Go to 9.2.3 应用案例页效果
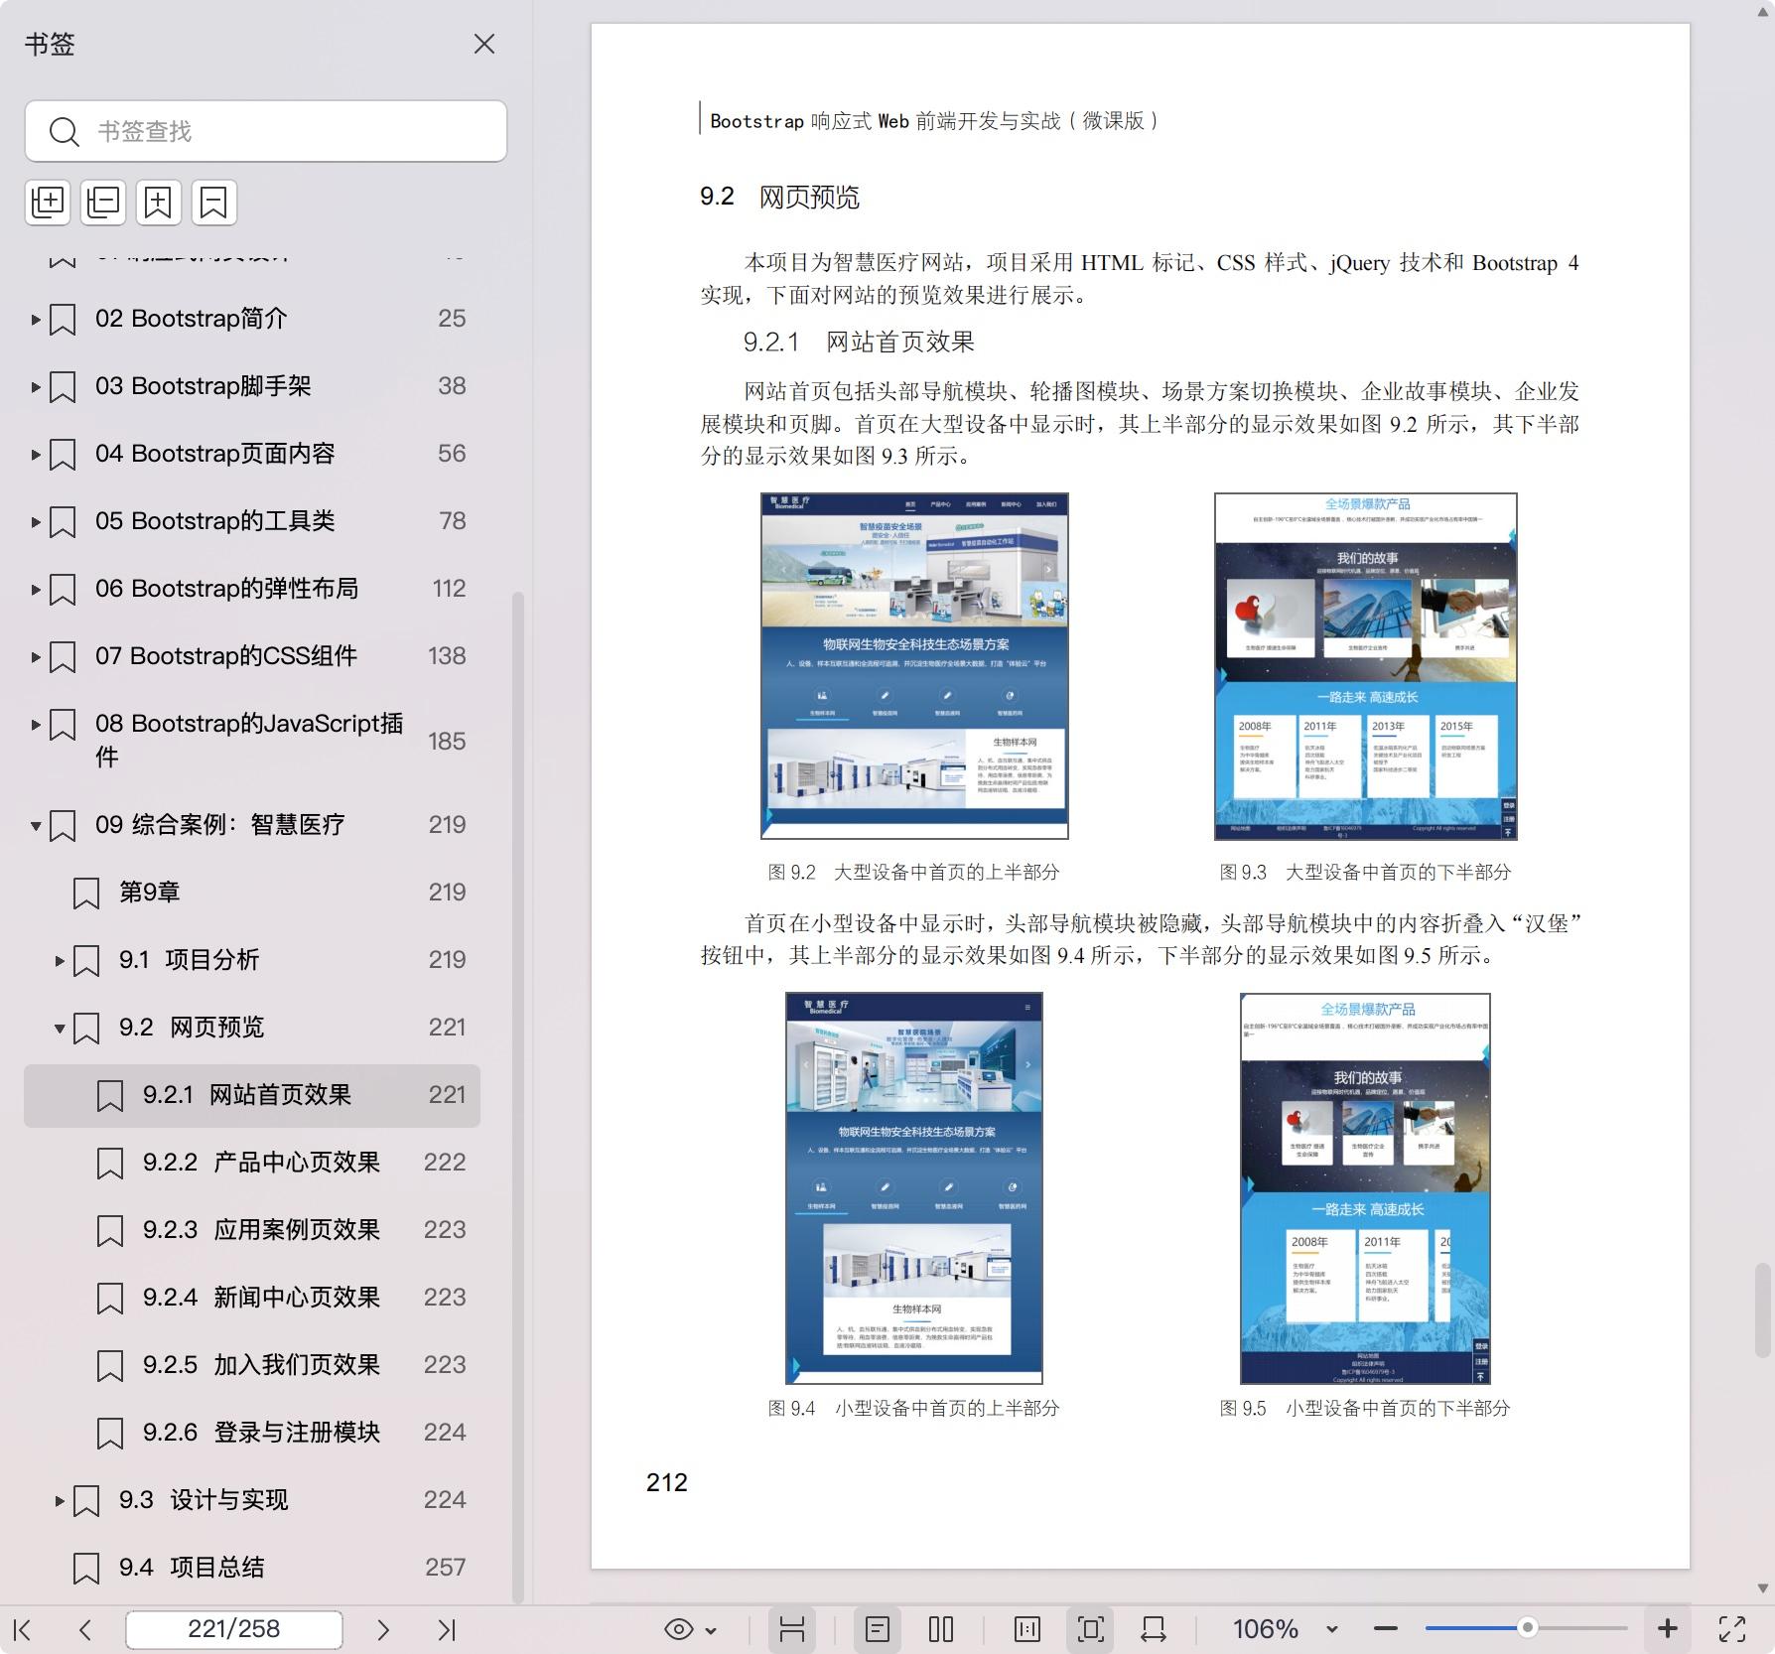 pyautogui.click(x=261, y=1230)
